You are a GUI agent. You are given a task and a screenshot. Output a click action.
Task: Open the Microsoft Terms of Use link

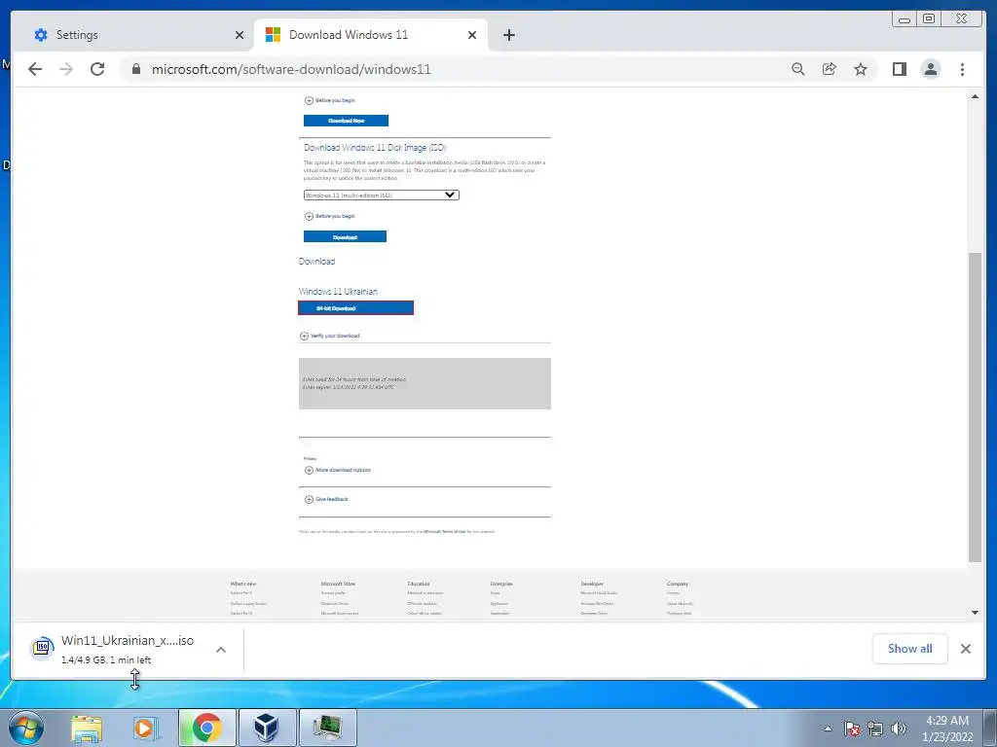[x=444, y=532]
